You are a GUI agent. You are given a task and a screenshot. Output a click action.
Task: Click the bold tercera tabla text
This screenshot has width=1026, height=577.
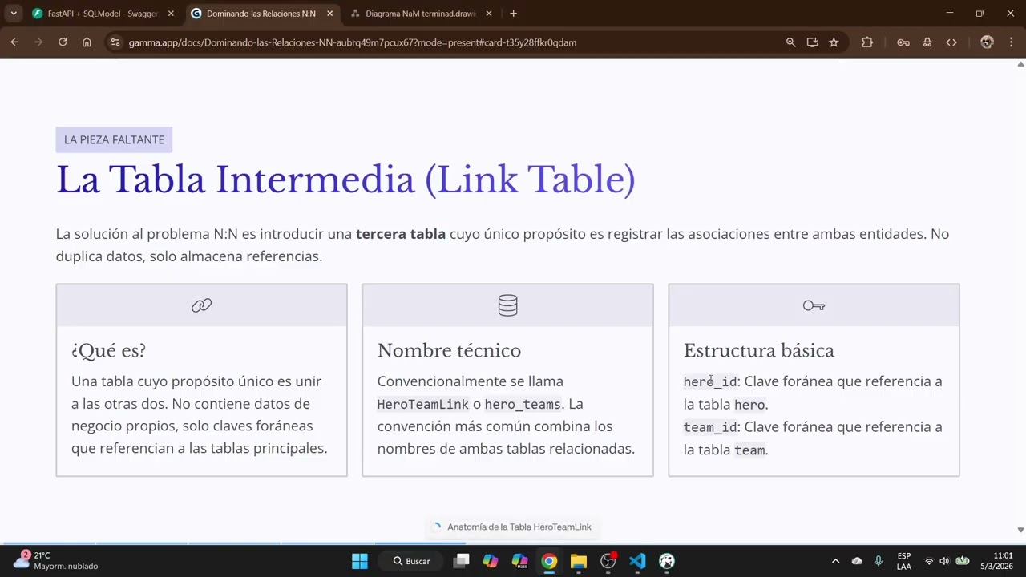pyautogui.click(x=401, y=234)
